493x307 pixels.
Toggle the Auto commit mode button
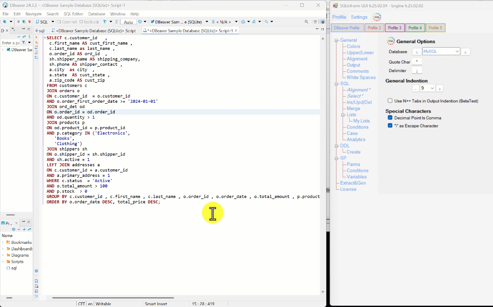(128, 22)
